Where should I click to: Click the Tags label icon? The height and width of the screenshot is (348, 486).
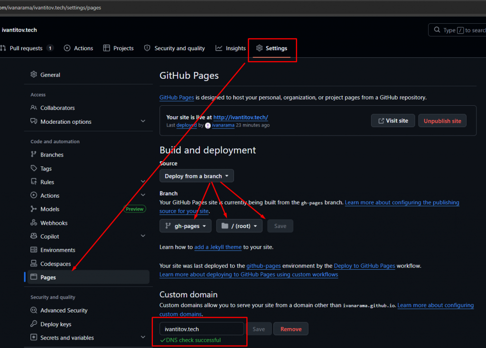(x=34, y=168)
